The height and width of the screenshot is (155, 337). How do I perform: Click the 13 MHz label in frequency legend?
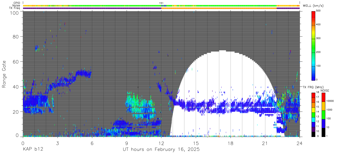318,116
